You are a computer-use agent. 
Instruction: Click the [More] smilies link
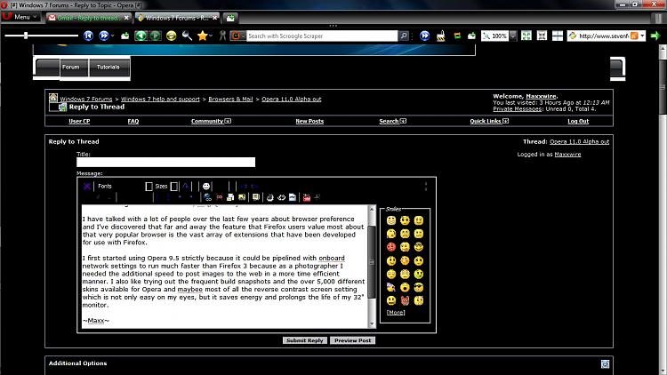396,313
